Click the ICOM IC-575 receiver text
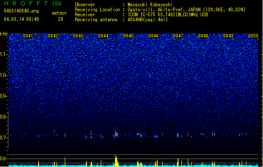The height and width of the screenshot is (167, 263). 168,15
